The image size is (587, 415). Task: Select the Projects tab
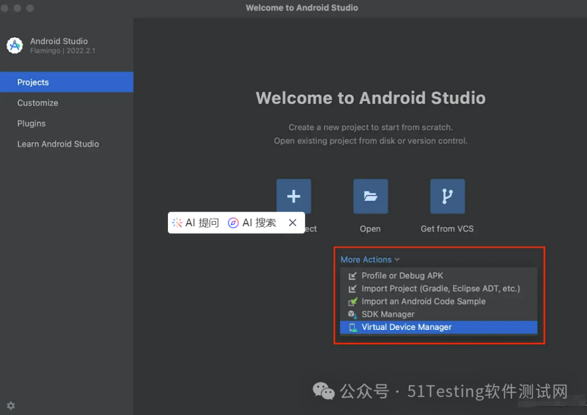(67, 82)
